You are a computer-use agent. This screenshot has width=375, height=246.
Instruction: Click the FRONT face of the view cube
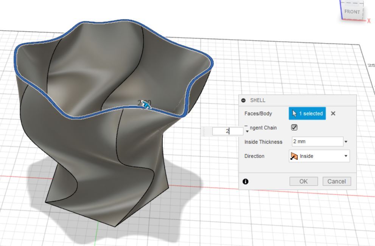point(352,12)
